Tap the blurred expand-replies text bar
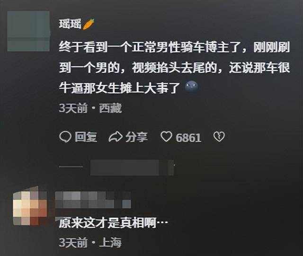Screen dimensions: 303x256 tap(133, 168)
